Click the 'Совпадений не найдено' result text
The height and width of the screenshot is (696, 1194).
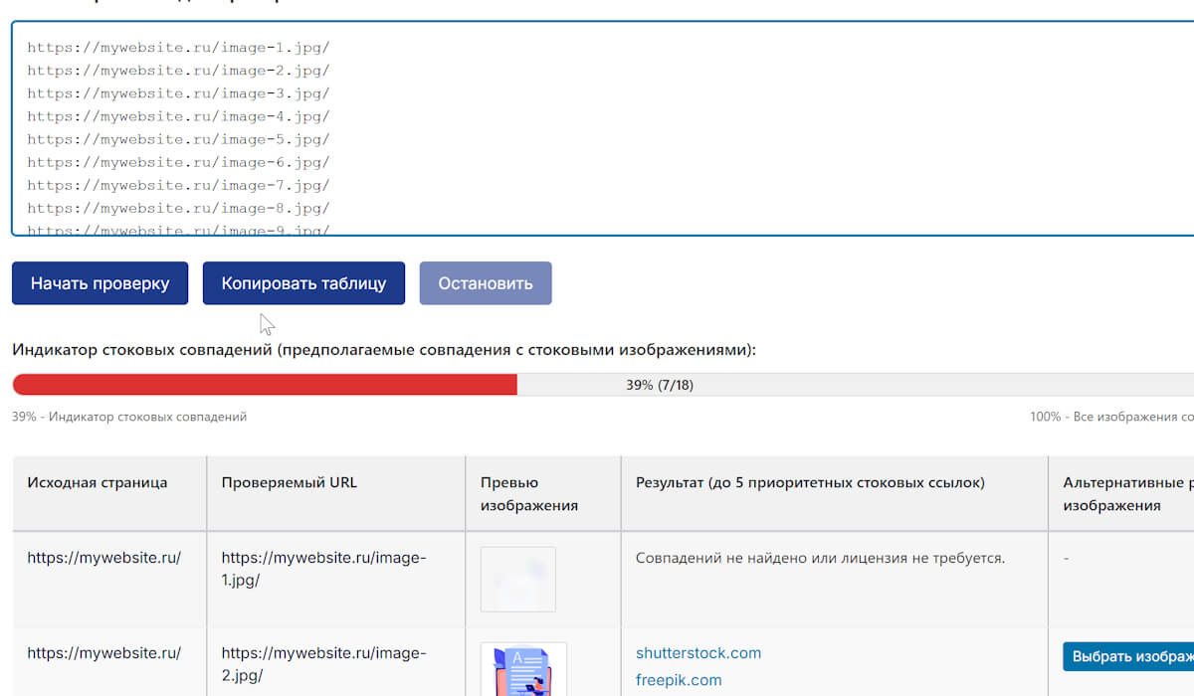pos(820,559)
